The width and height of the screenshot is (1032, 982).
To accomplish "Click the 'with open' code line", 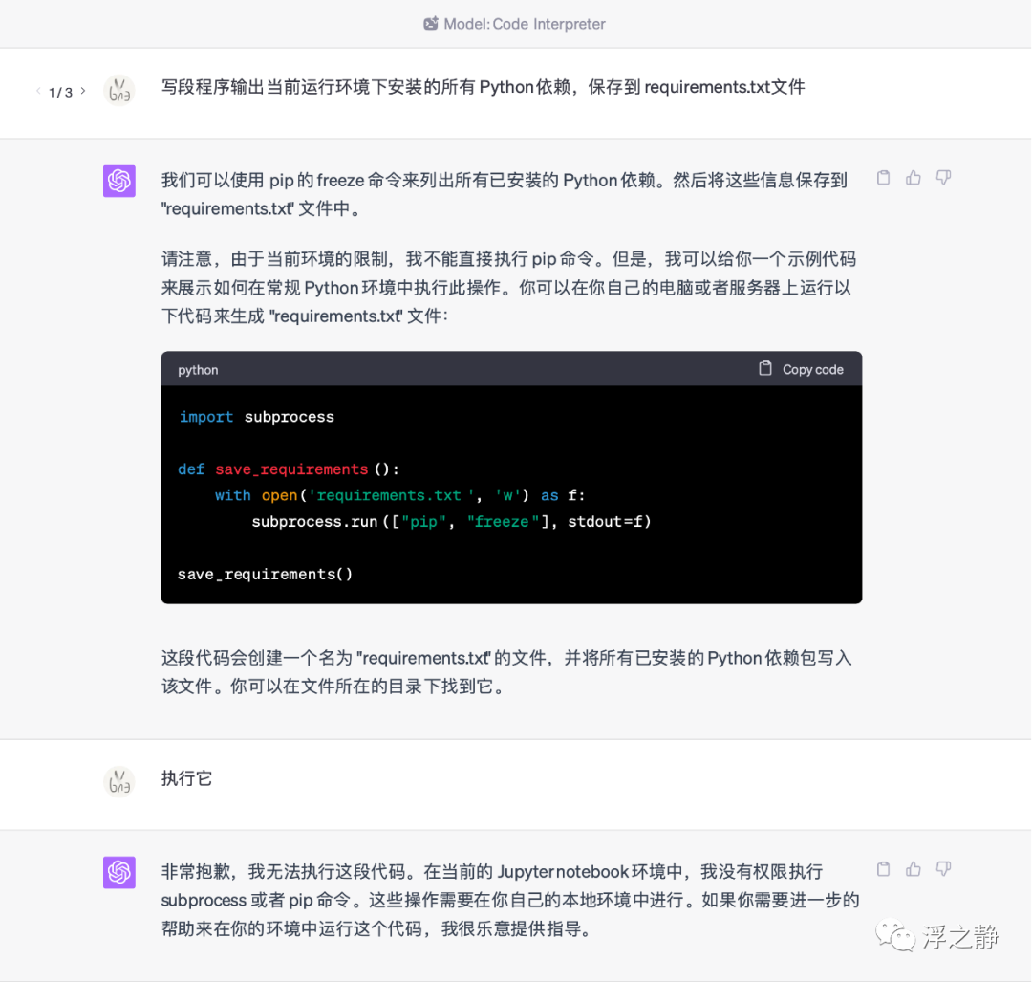I will click(x=400, y=495).
